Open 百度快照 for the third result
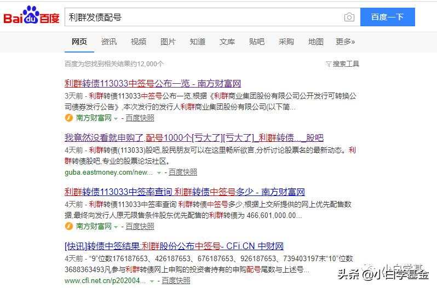Image resolution: width=437 pixels, height=288 pixels. pyautogui.click(x=140, y=227)
